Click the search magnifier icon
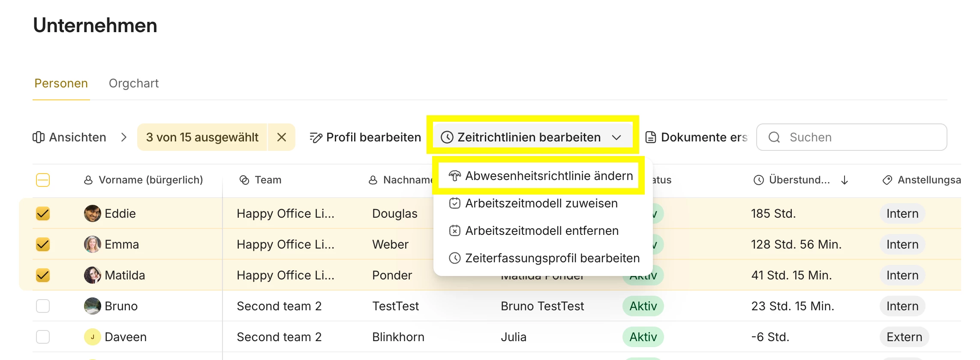Image resolution: width=980 pixels, height=360 pixels. (774, 137)
